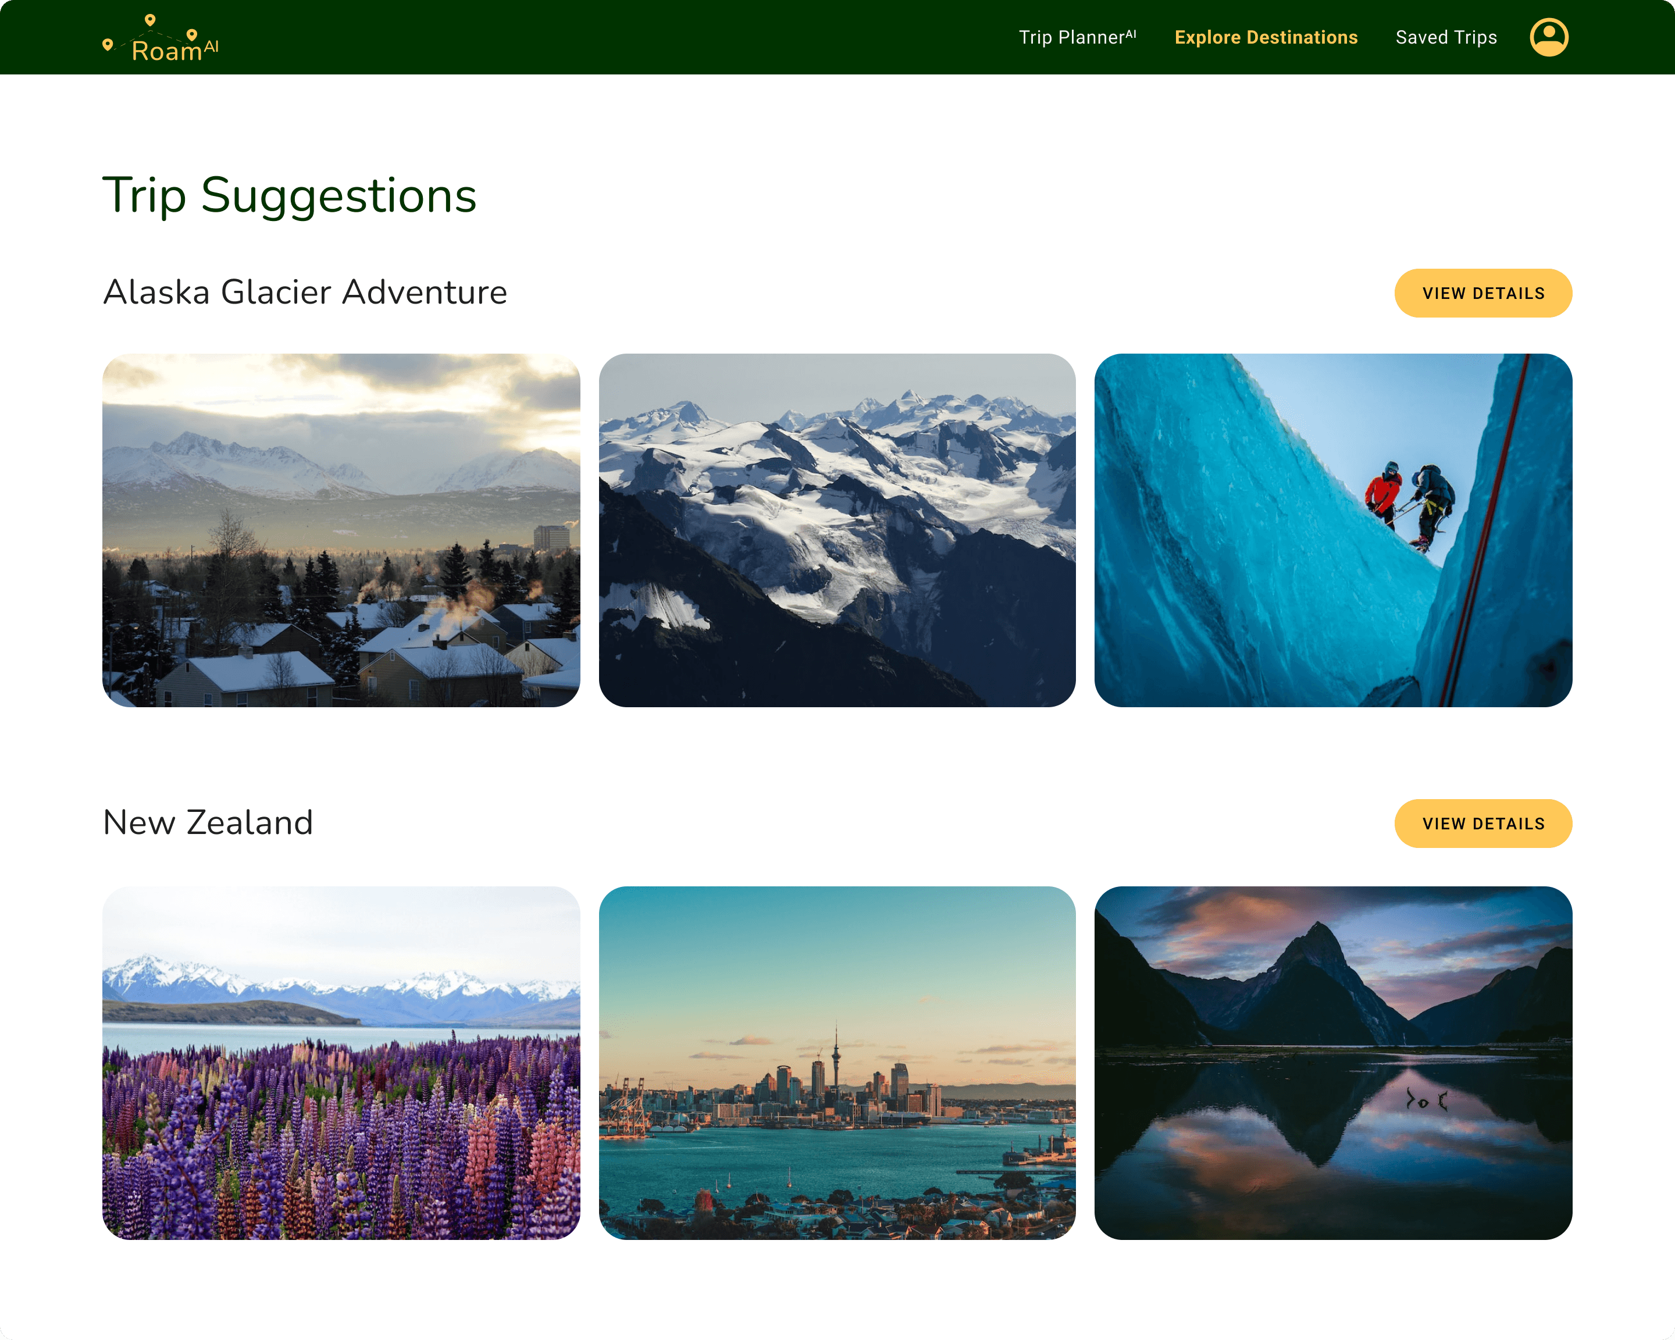Click the RoamAI logo

[x=161, y=38]
